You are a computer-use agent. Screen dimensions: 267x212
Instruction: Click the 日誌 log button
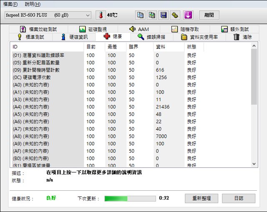(x=238, y=198)
